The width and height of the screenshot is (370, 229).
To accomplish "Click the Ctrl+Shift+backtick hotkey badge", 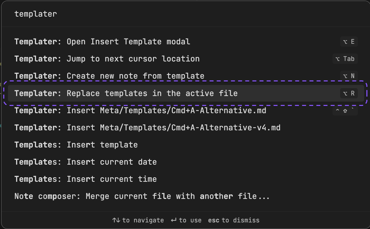I will click(x=345, y=111).
